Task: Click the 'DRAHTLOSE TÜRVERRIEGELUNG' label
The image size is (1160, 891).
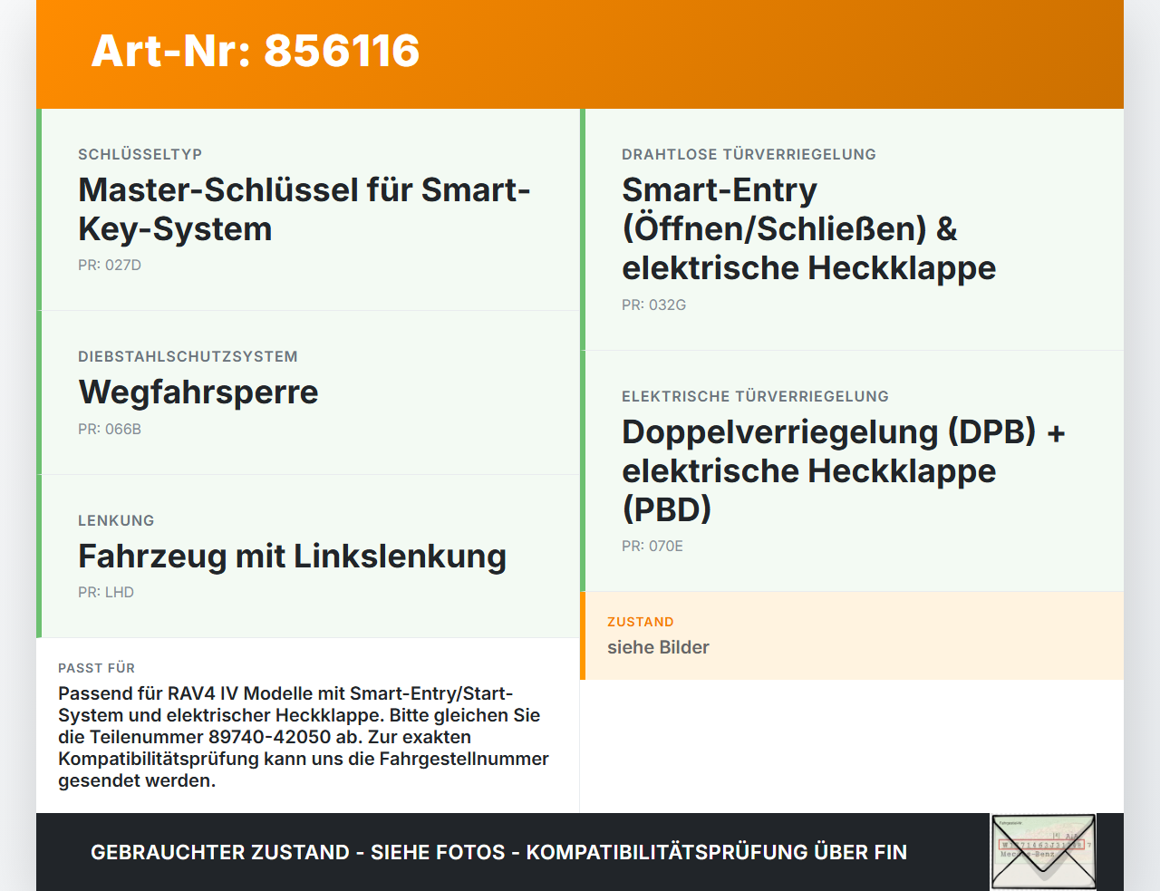Action: click(x=749, y=154)
